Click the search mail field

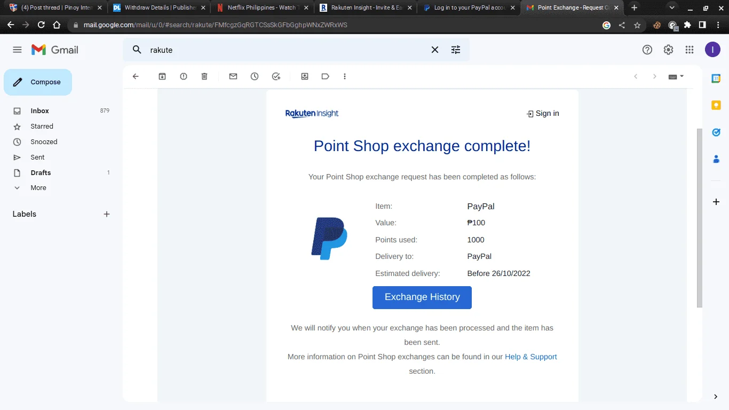(x=288, y=50)
